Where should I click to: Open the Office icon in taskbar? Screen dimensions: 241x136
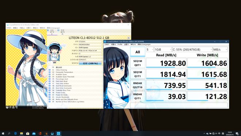[40, 133]
